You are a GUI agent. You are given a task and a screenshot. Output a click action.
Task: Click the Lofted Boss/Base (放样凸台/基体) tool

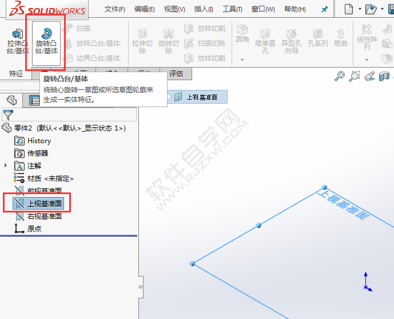(x=91, y=44)
